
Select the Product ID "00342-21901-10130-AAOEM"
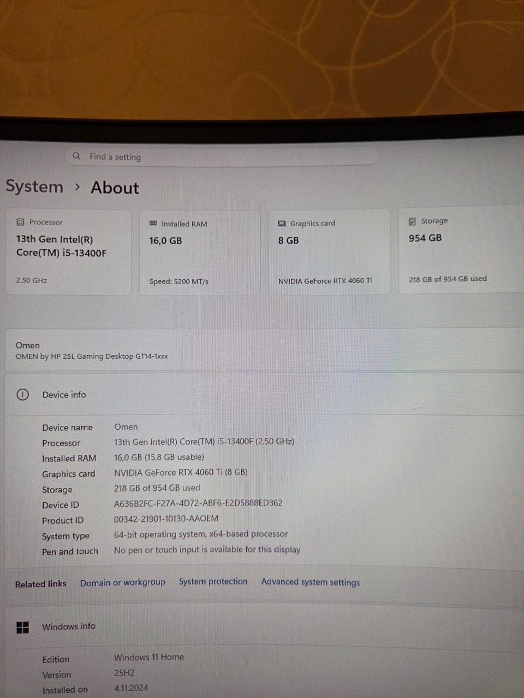click(166, 519)
